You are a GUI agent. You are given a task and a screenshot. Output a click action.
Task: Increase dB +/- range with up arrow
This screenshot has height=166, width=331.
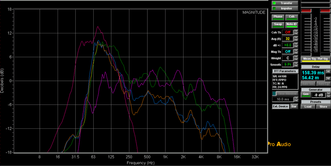[296, 44]
